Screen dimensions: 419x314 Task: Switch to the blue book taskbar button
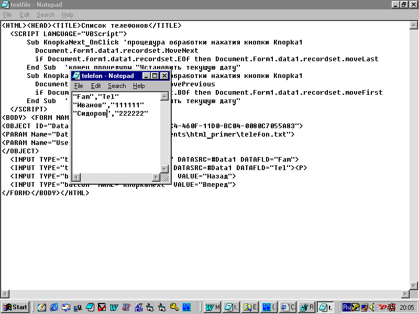coord(269,307)
